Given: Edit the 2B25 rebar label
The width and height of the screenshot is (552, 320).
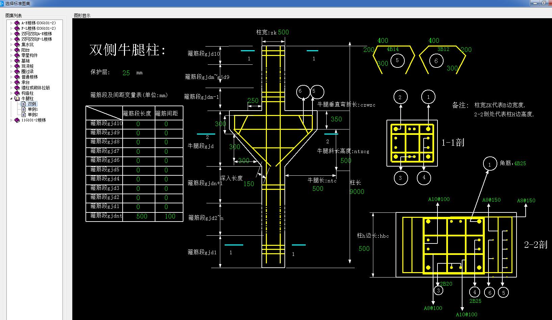Looking at the screenshot, I should point(475,301).
